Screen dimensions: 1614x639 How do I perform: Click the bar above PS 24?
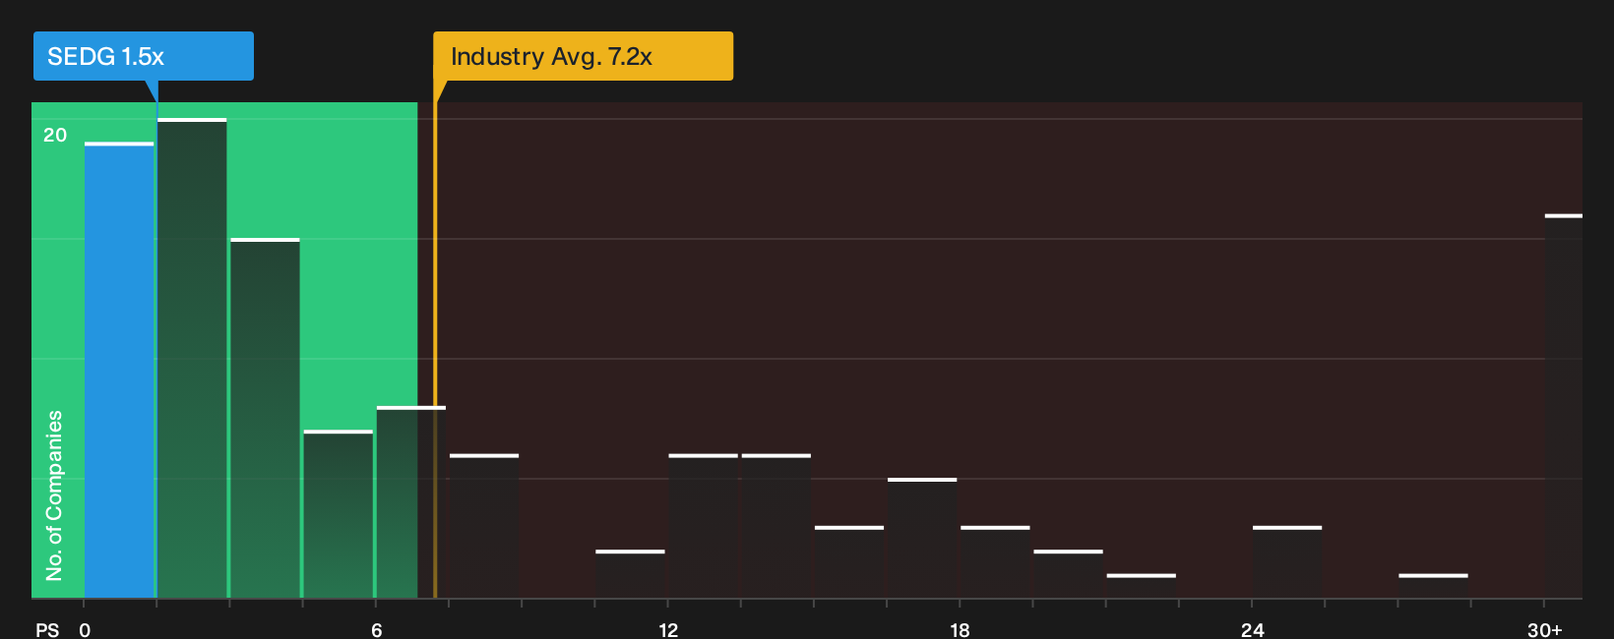click(1287, 562)
